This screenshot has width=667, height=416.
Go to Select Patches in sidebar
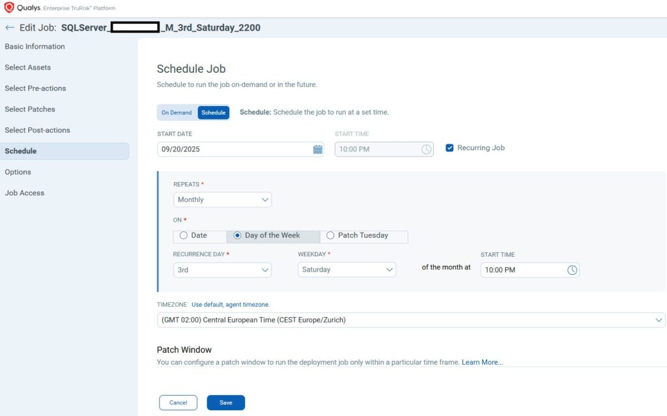(x=30, y=109)
